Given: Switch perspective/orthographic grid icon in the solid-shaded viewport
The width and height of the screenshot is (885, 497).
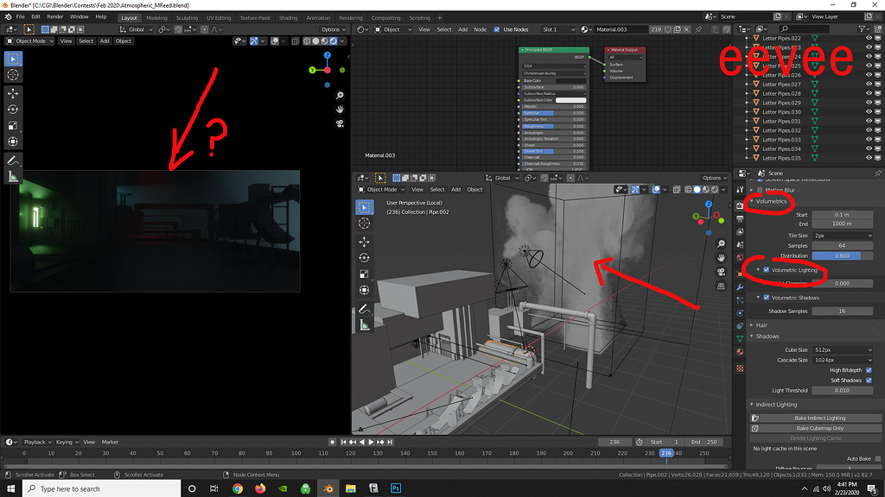Looking at the screenshot, I should tap(722, 286).
